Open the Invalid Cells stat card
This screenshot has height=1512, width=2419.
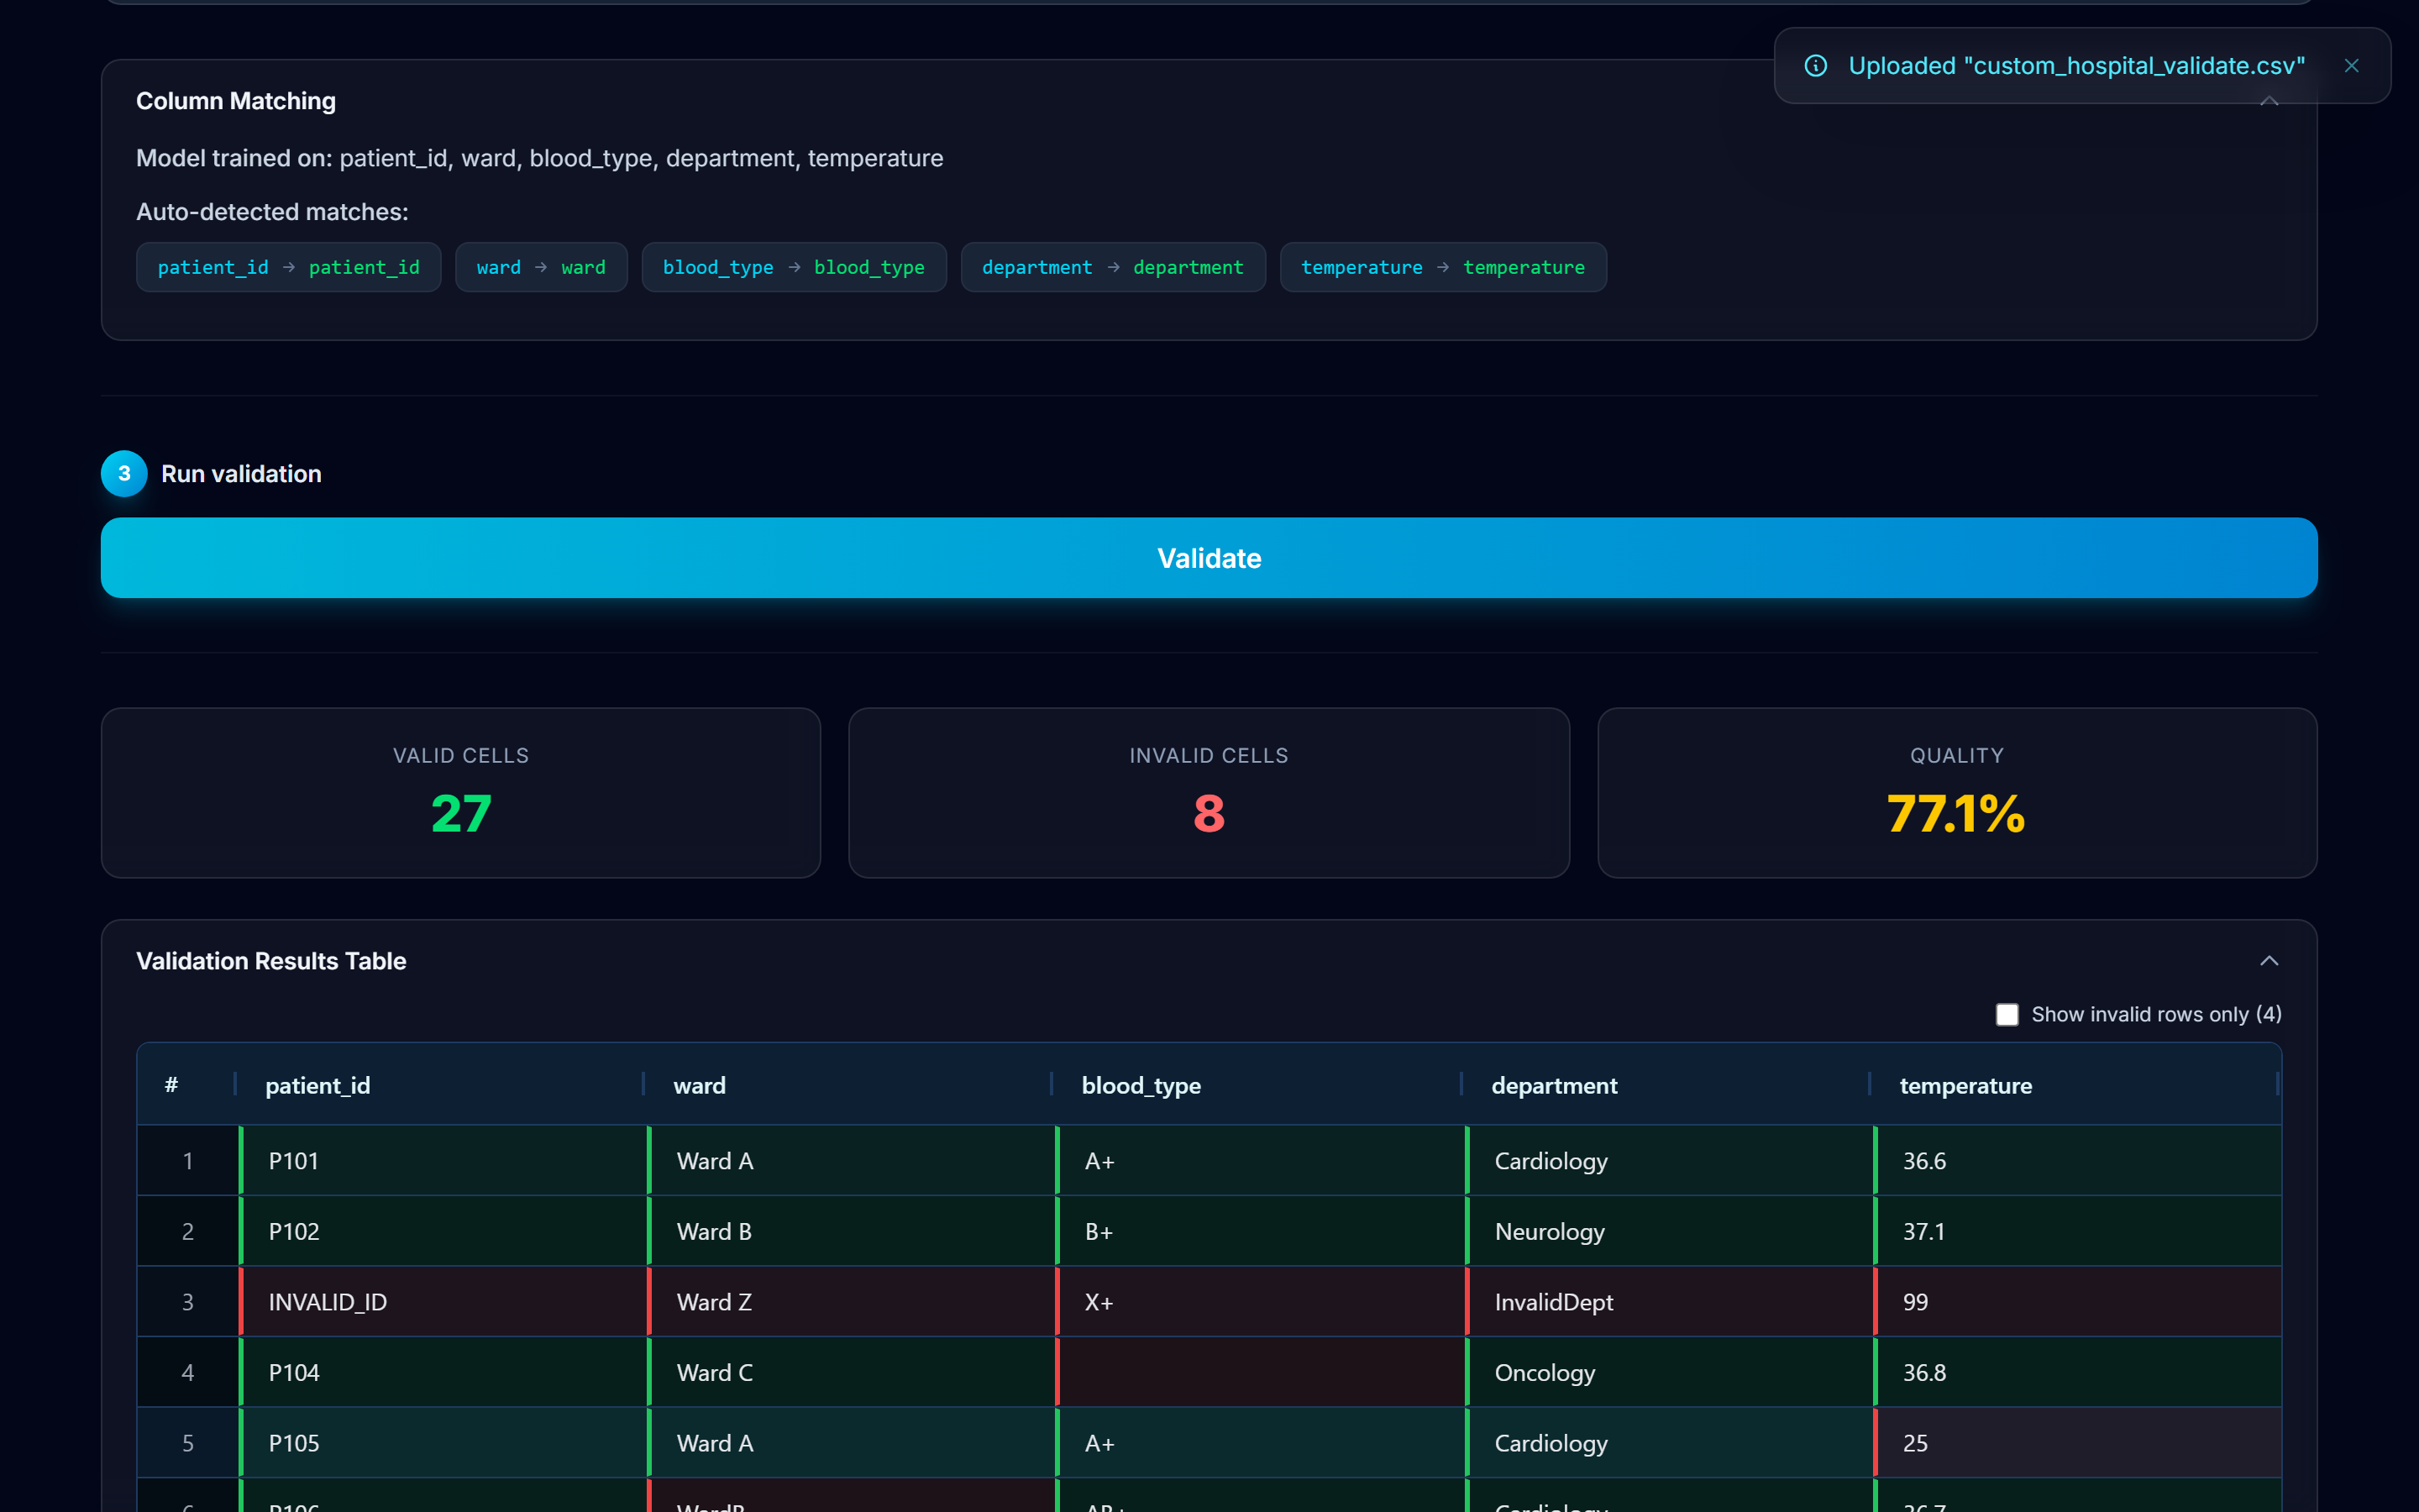[x=1209, y=793]
